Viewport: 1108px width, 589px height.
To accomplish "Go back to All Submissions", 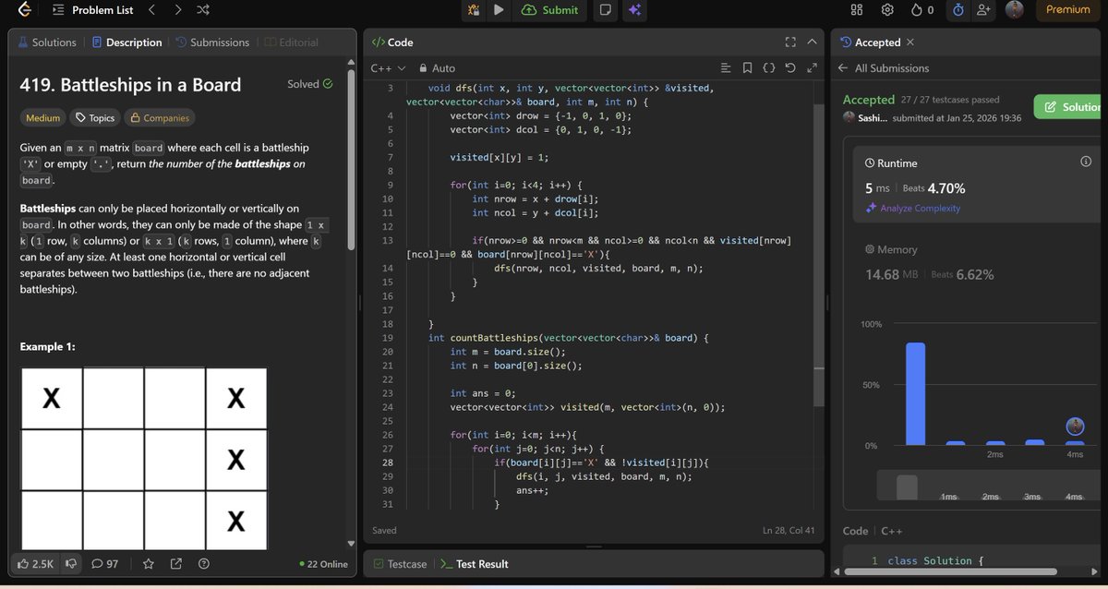I will point(884,68).
